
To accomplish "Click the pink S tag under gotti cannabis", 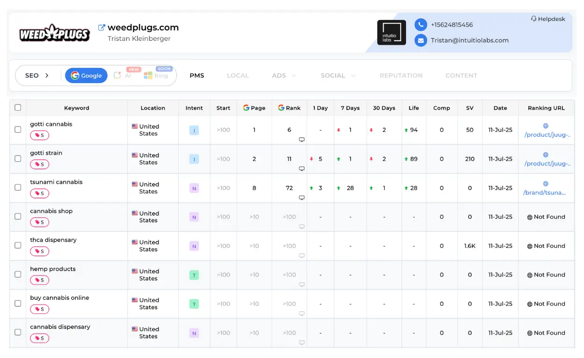I will [x=39, y=135].
